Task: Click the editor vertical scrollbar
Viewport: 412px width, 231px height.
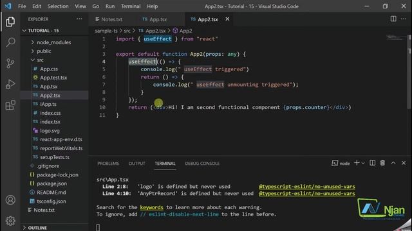Action: click(409, 71)
